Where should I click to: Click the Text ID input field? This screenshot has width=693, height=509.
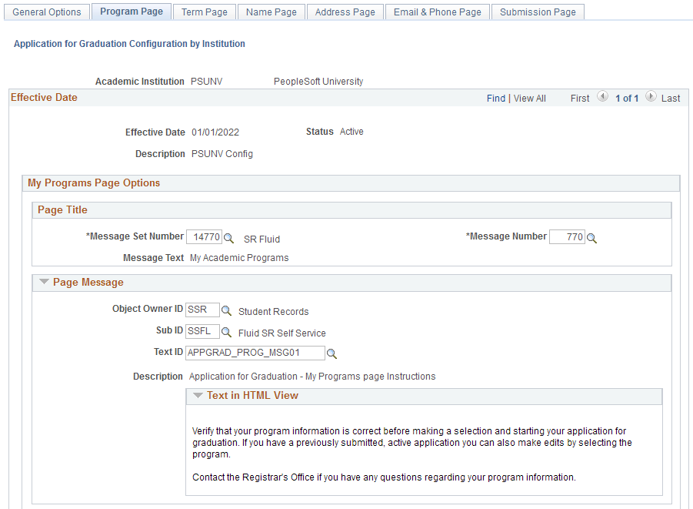point(255,353)
